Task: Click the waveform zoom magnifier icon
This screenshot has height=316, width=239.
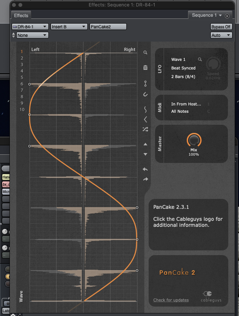Action: pos(145,53)
